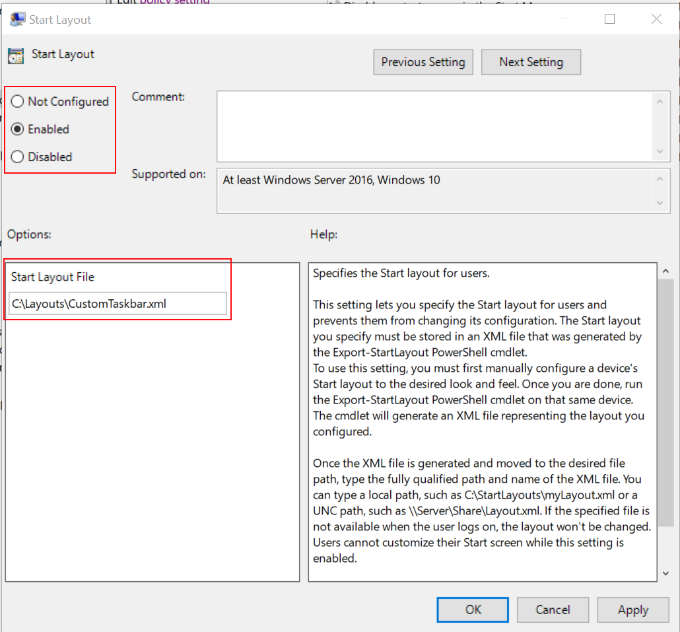Confirm changes with the OK button

click(x=473, y=610)
